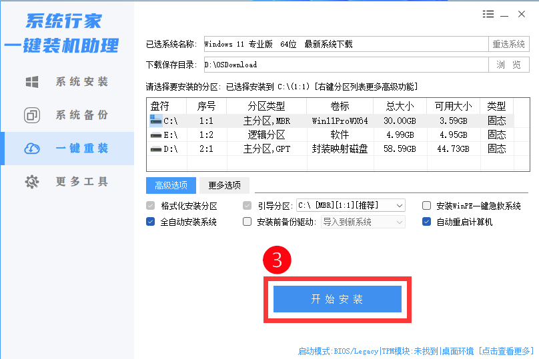
Task: Select the Win11ProWX64 volume label cell
Action: (x=340, y=121)
